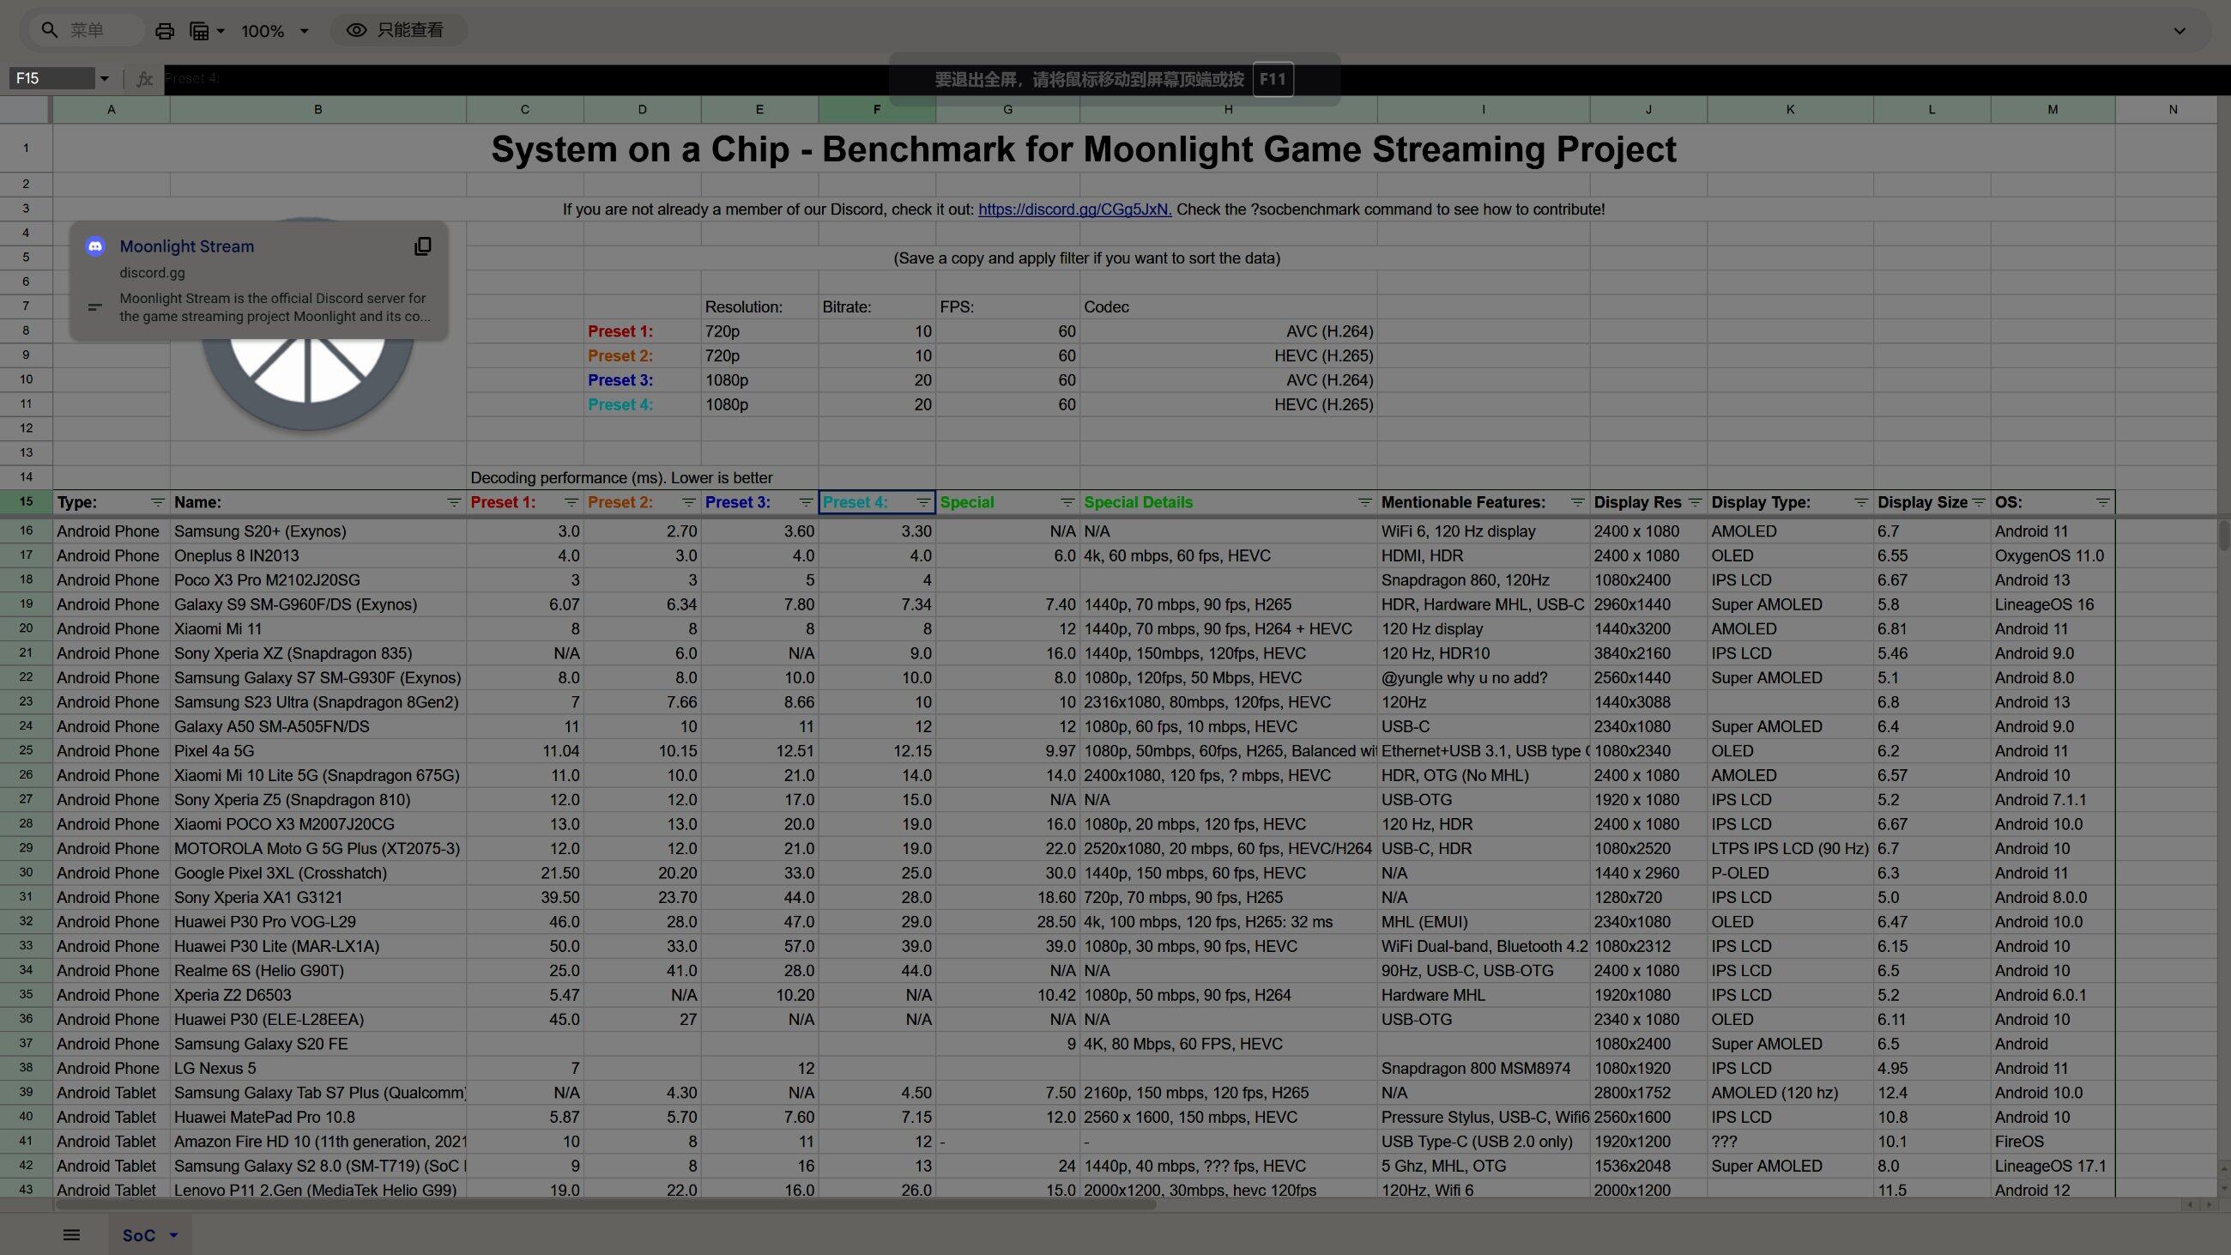Open the Preset 2 column filter icon

point(688,502)
